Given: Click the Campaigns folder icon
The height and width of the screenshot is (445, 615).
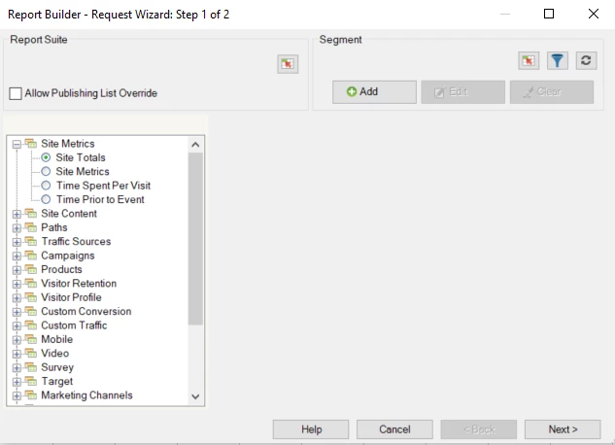Looking at the screenshot, I should pos(30,256).
